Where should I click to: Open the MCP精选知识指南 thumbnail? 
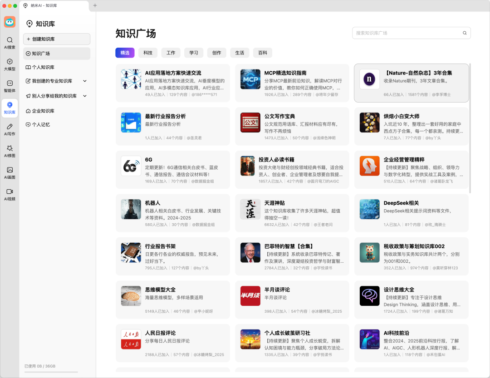pyautogui.click(x=250, y=79)
